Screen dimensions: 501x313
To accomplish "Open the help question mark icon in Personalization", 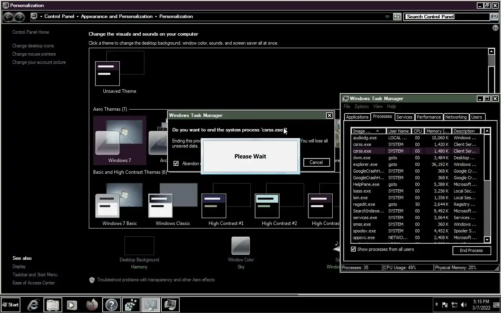I will pyautogui.click(x=495, y=28).
